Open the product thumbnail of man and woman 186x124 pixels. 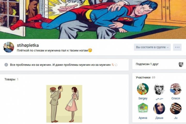64,104
